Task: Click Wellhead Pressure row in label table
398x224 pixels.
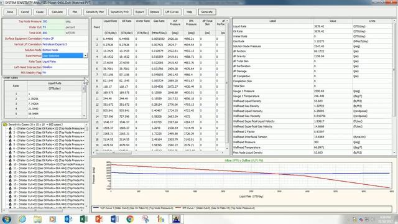Action: [x=312, y=142]
